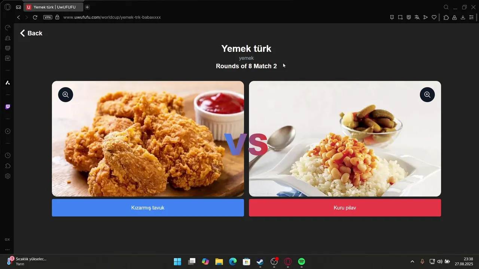
Task: Go Back to the previous page
Action: (31, 33)
